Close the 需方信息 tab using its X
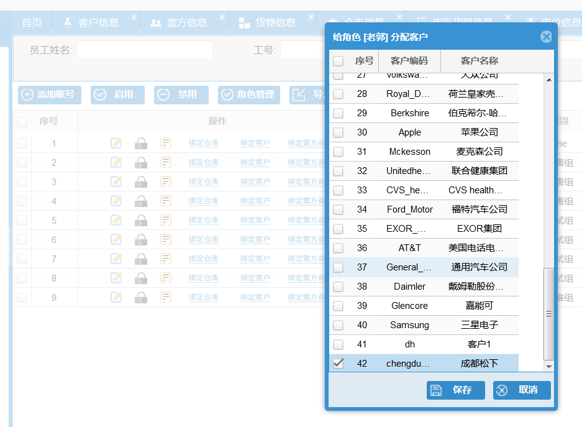 (222, 18)
